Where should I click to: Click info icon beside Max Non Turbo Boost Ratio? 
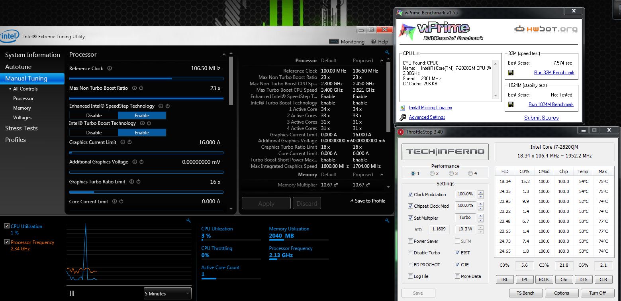(134, 88)
